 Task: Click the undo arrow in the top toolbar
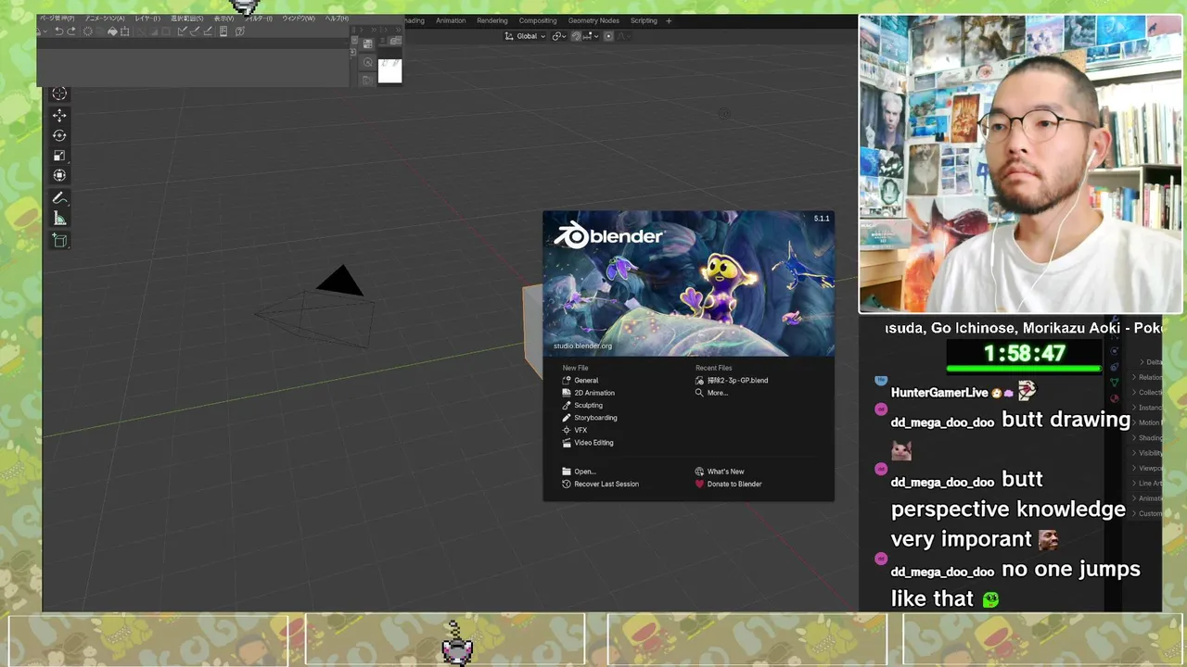[58, 31]
